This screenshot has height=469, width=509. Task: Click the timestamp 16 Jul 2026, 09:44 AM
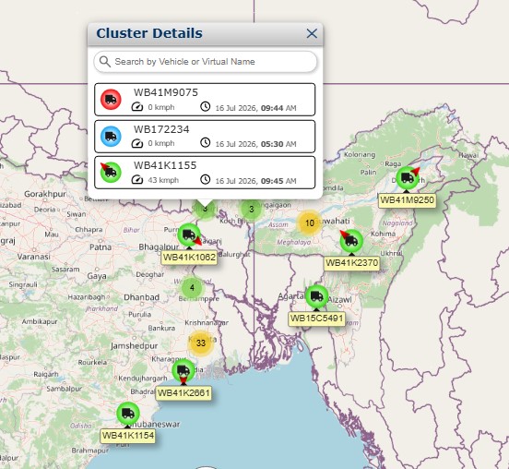click(255, 108)
